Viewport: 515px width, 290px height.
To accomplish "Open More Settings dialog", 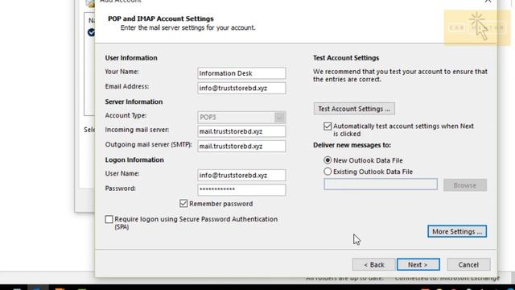I will (457, 231).
